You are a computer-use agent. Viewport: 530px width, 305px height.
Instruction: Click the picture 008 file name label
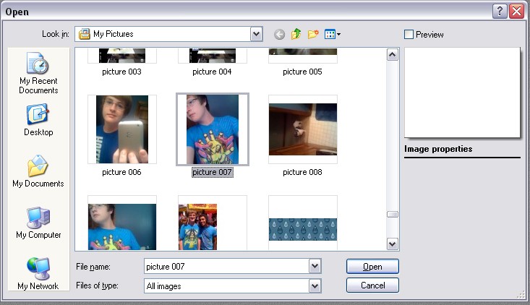pyautogui.click(x=302, y=172)
